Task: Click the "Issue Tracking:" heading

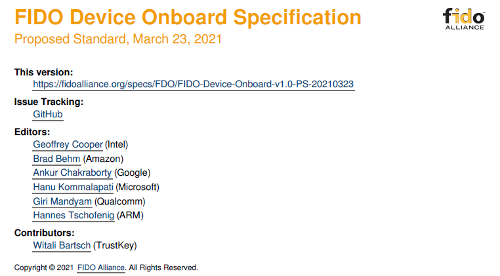Action: [49, 102]
